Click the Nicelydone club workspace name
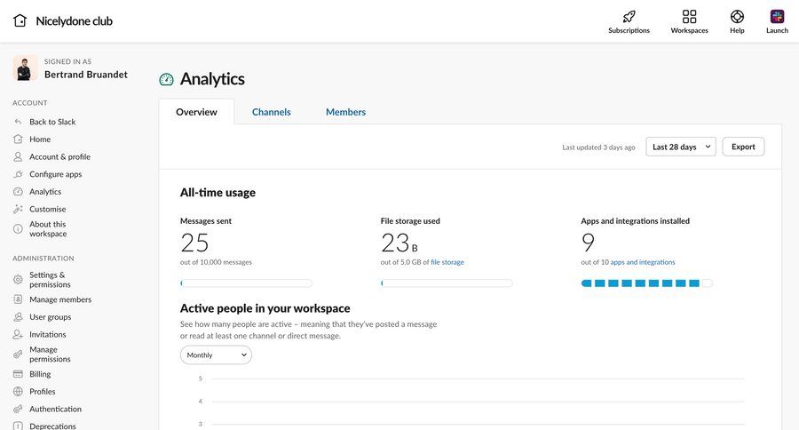The height and width of the screenshot is (430, 799). click(x=75, y=21)
